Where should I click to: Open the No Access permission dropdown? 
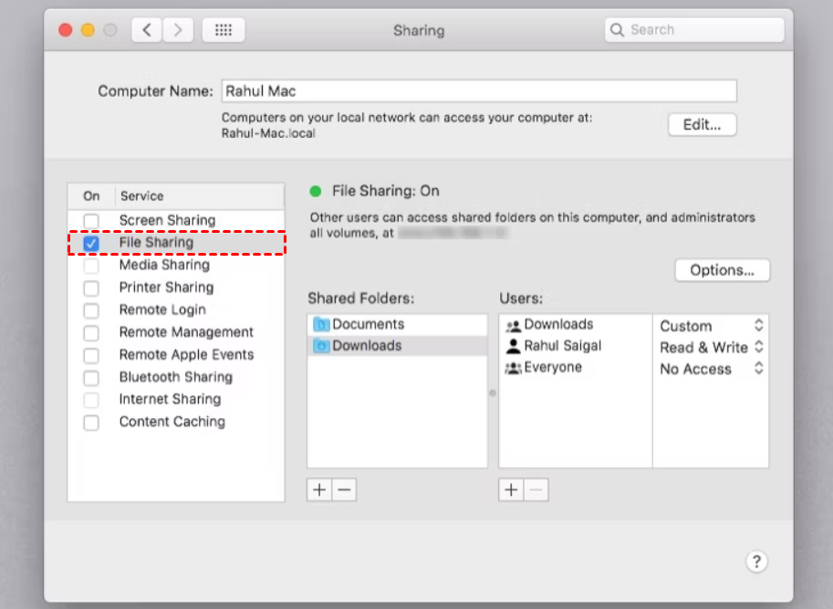(x=712, y=368)
